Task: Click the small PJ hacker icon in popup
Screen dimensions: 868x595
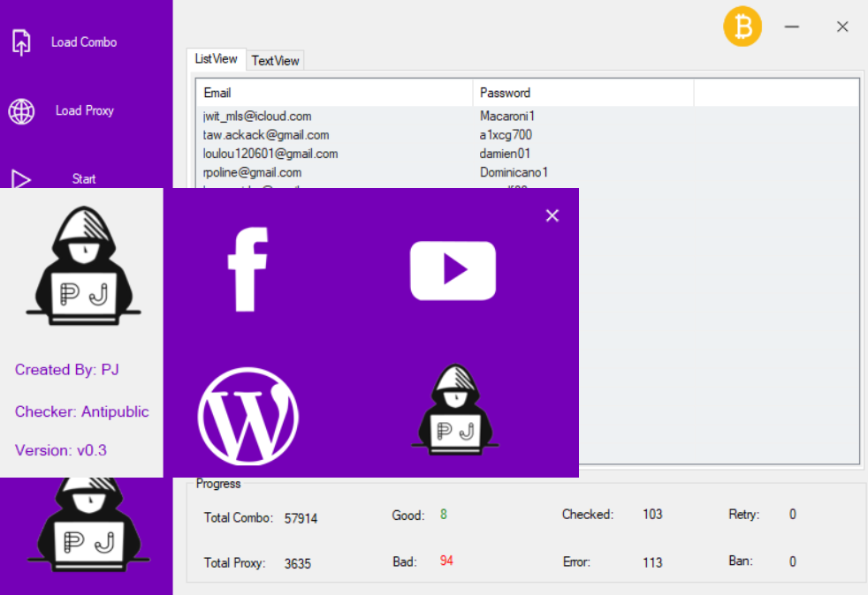Action: point(454,410)
